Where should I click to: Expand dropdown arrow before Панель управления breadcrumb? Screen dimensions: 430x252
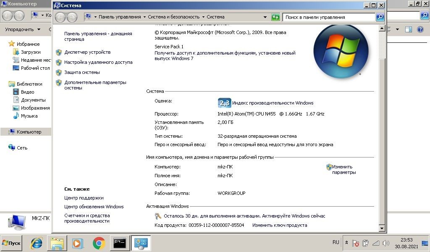tap(95, 17)
